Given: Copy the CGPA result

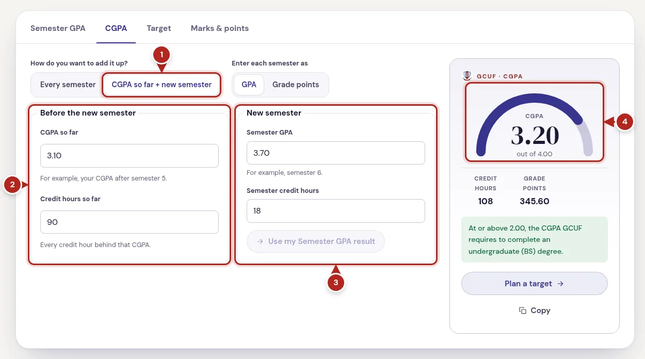Looking at the screenshot, I should pos(535,311).
